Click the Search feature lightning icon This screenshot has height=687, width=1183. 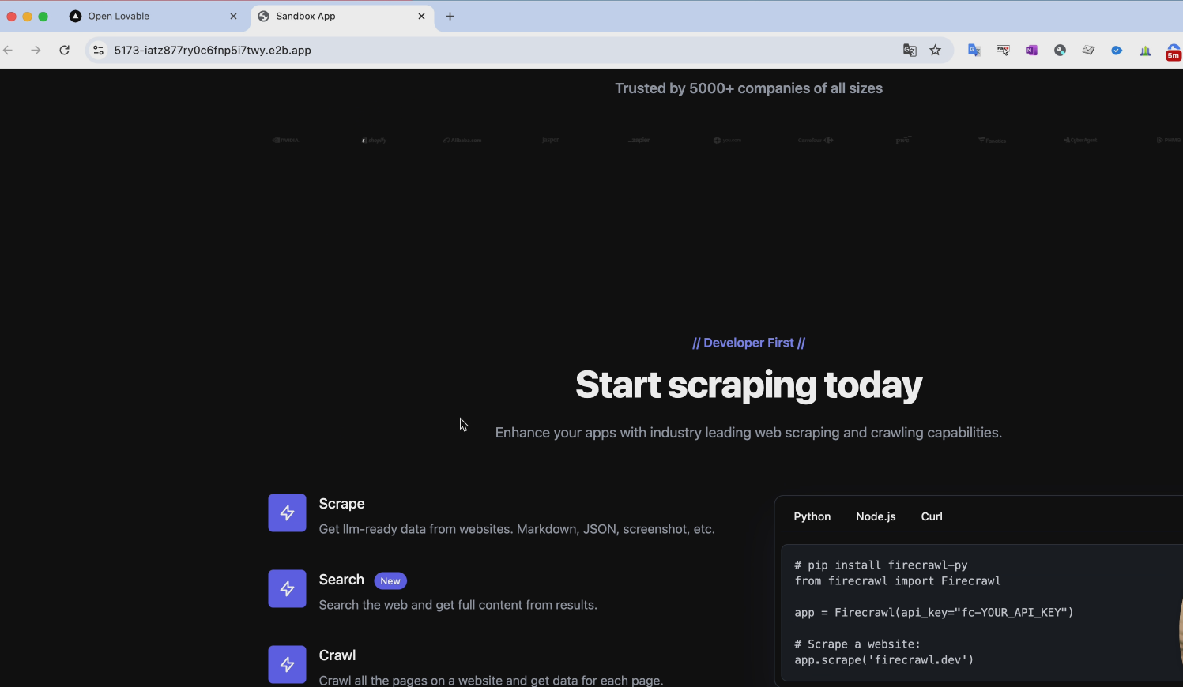(287, 588)
